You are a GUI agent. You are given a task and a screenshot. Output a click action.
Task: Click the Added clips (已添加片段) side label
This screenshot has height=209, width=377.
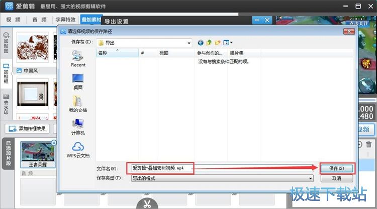pos(9,154)
